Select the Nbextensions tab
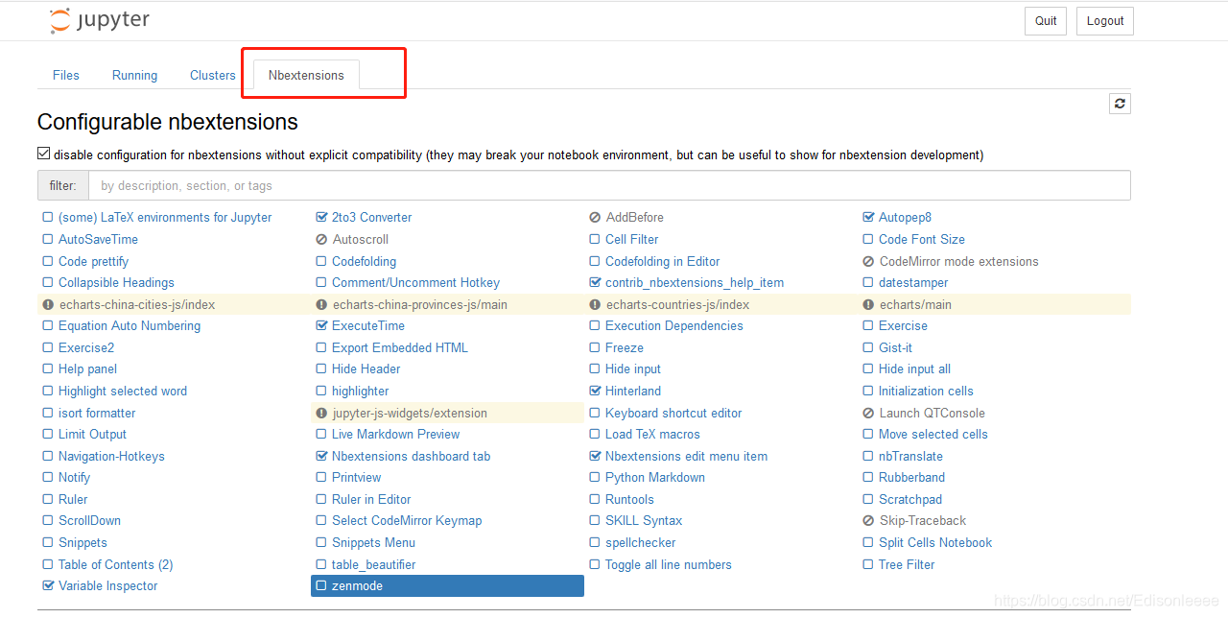1228x618 pixels. coord(306,75)
